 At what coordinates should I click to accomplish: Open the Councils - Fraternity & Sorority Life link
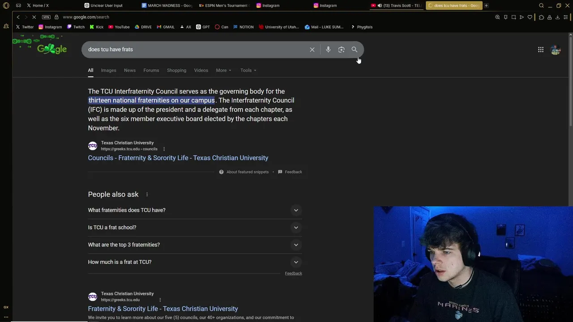click(178, 158)
